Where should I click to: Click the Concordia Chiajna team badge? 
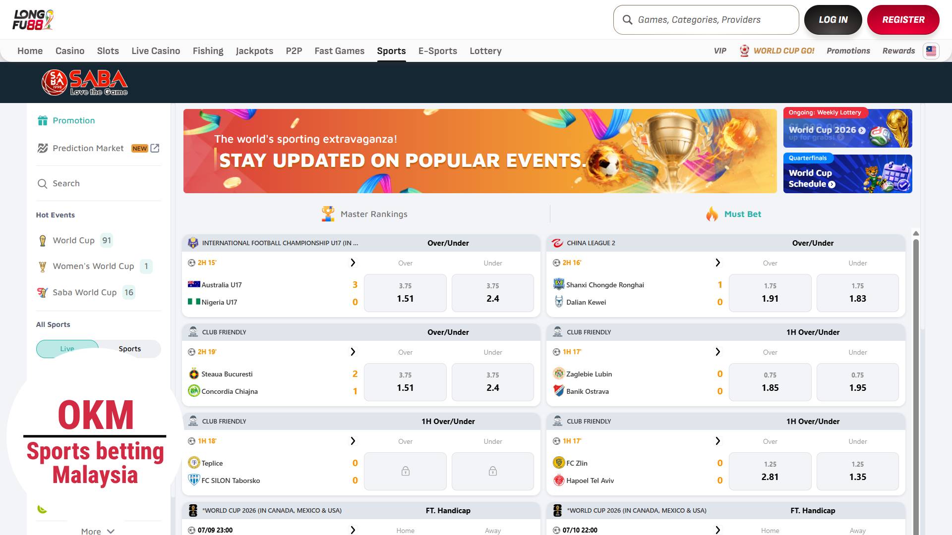click(194, 391)
